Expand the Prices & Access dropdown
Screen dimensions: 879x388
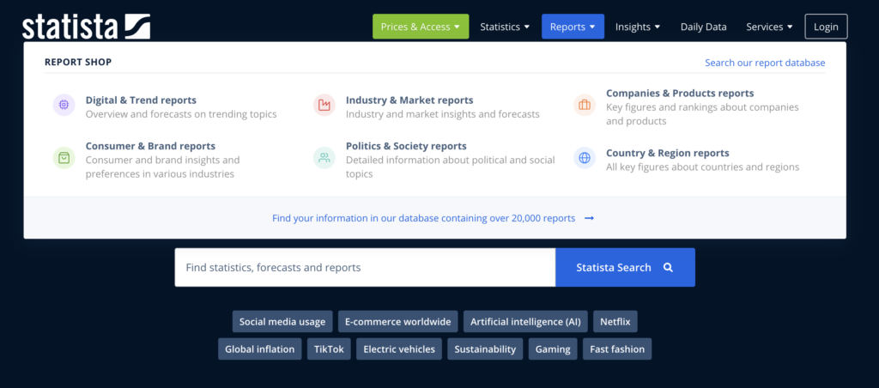421,27
